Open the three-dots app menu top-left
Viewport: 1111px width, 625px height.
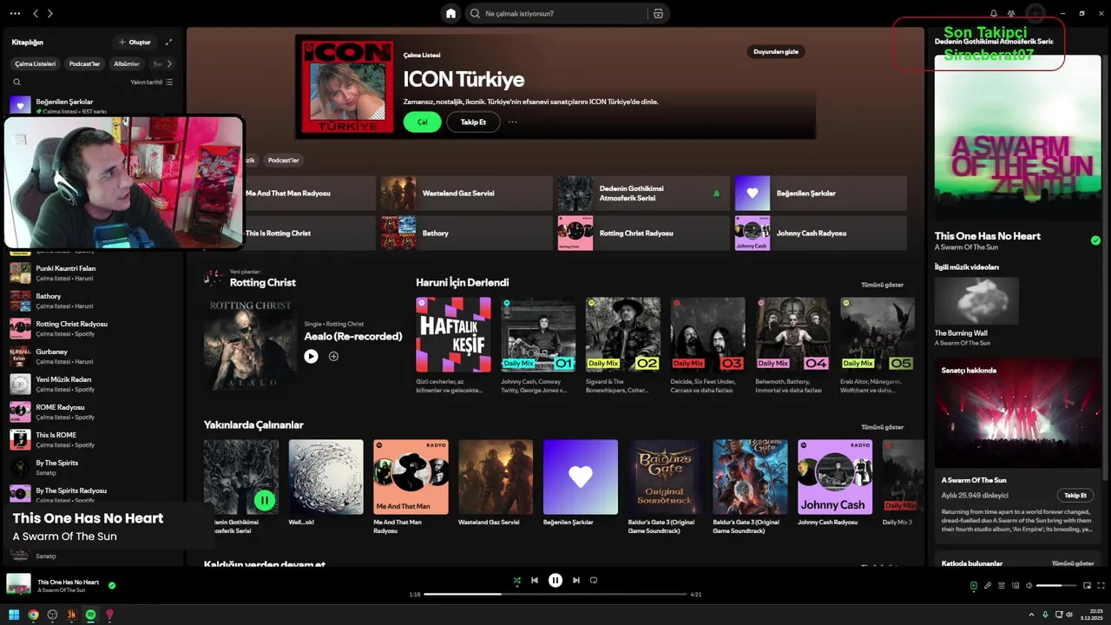point(15,13)
